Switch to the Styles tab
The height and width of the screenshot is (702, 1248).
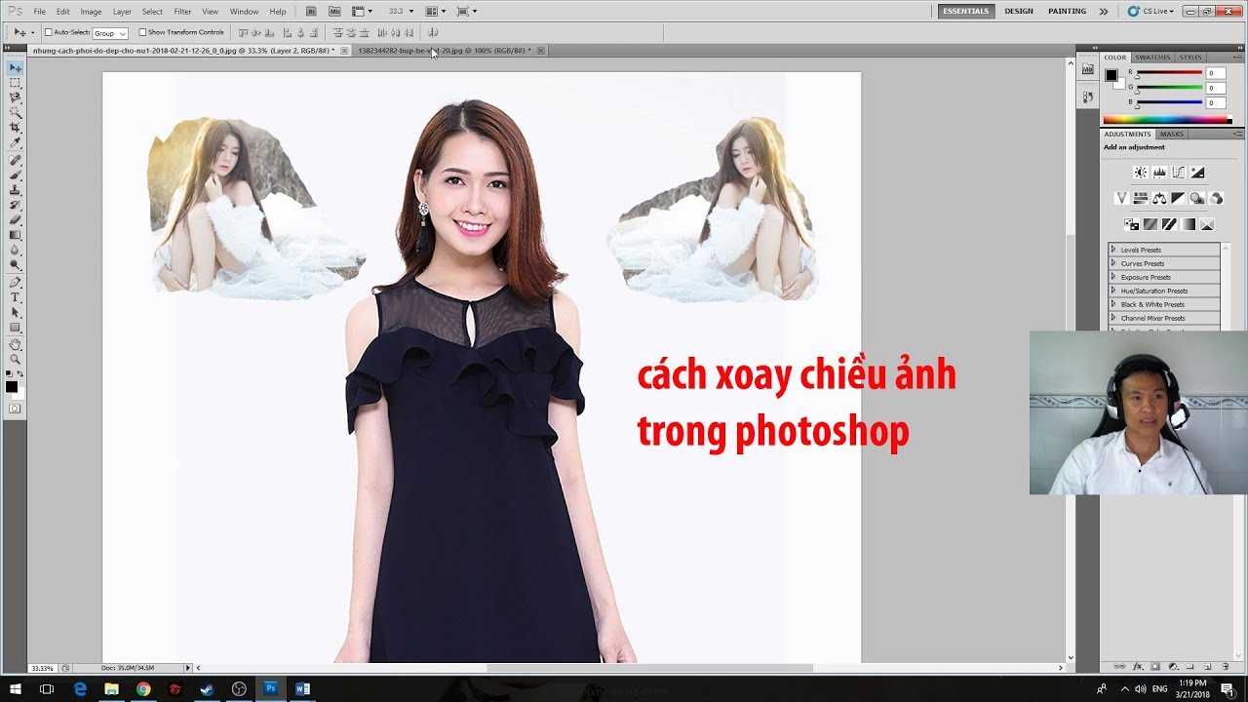click(1190, 58)
